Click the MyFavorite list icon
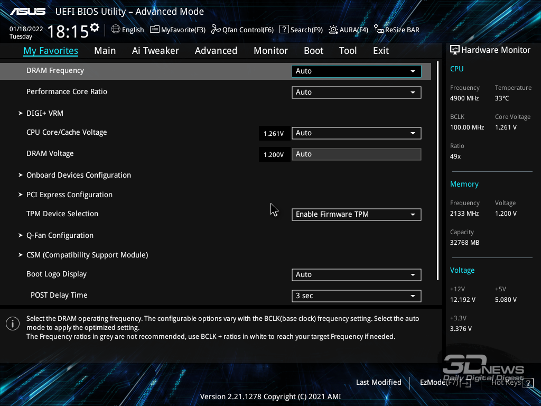This screenshot has width=541, height=406. tap(155, 30)
